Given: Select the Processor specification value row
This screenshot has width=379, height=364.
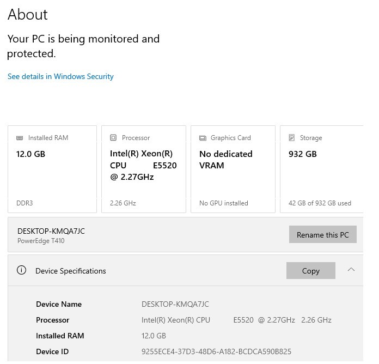Looking at the screenshot, I should 236,320.
